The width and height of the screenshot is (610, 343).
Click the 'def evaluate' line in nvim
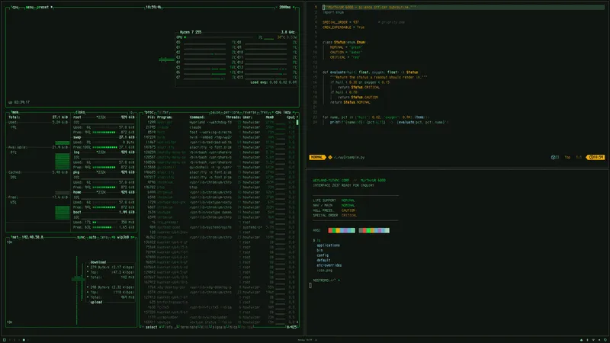point(370,72)
